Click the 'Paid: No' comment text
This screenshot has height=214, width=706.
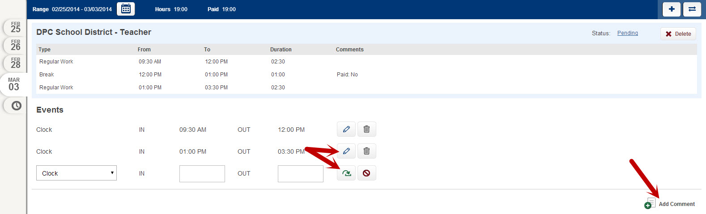(347, 75)
